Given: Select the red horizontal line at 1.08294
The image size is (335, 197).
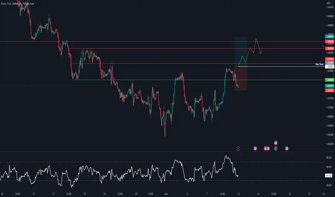Looking at the screenshot, I should [x=197, y=49].
